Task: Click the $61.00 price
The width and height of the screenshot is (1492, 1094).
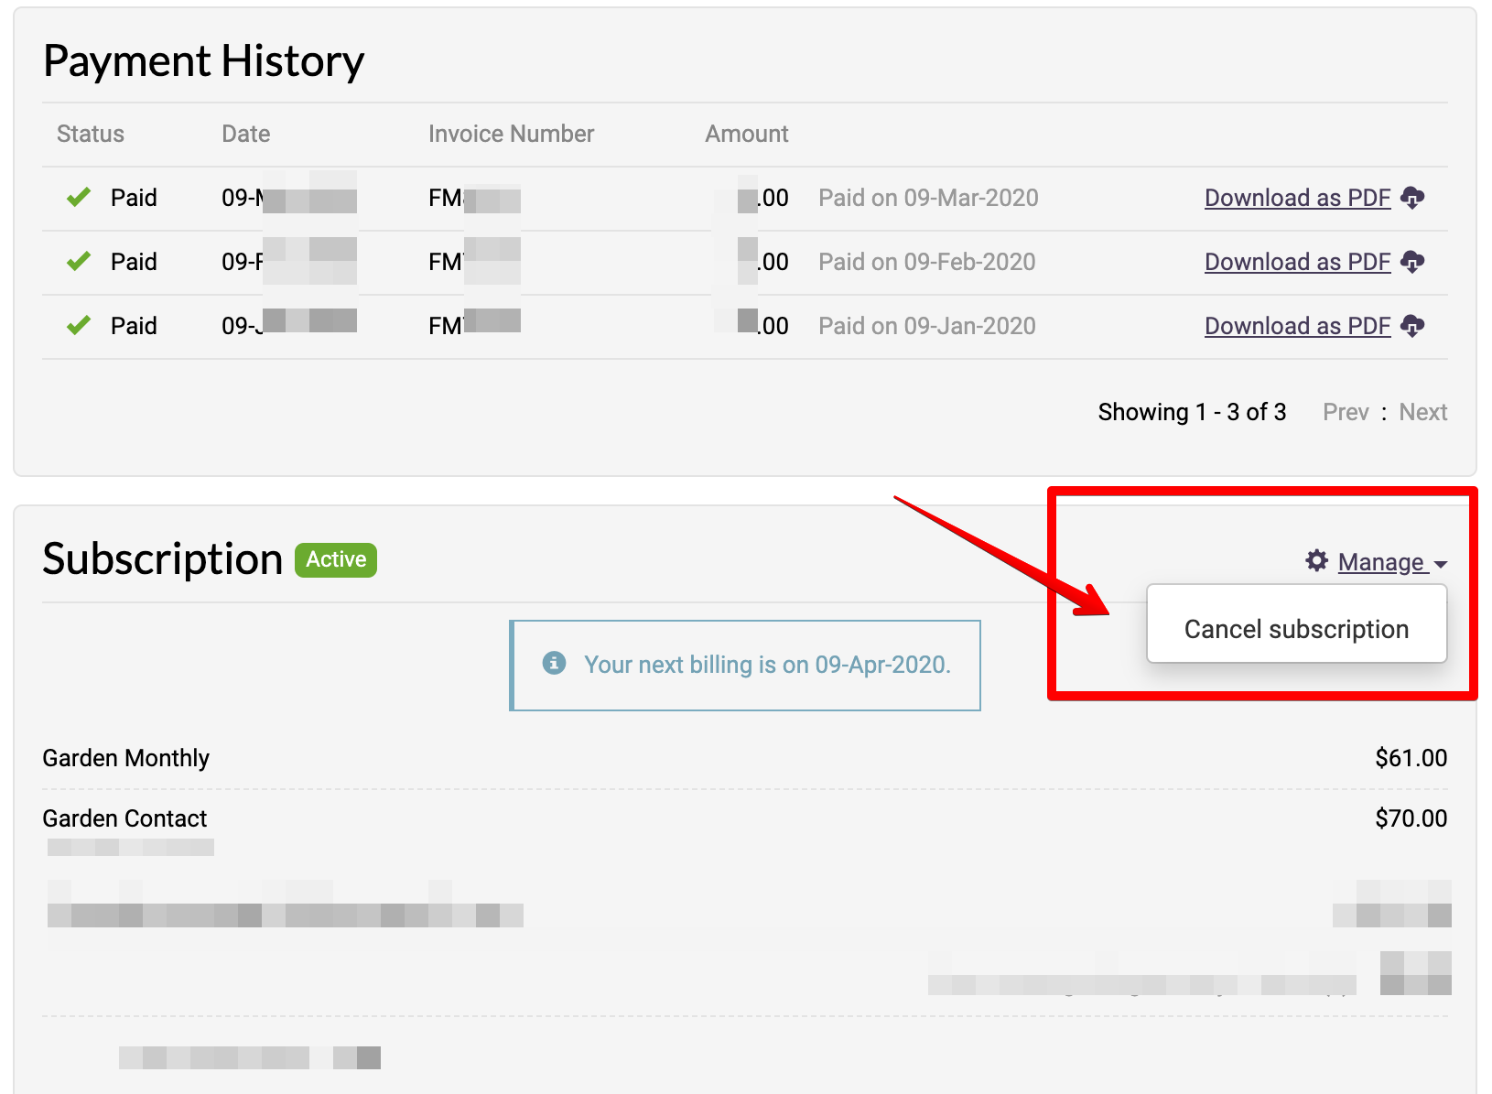Action: pos(1411,758)
